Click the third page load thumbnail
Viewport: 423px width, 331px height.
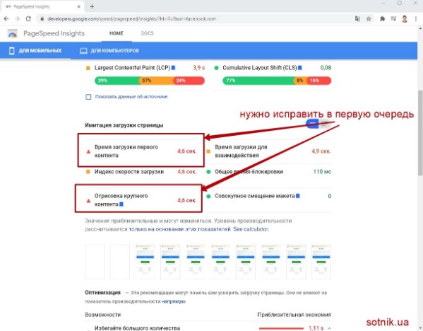tap(145, 262)
